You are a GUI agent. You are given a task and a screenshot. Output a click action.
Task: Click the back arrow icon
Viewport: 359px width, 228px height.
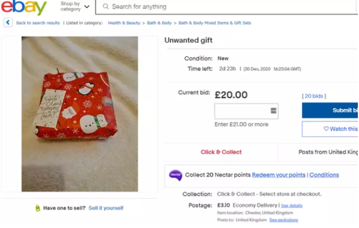8,23
